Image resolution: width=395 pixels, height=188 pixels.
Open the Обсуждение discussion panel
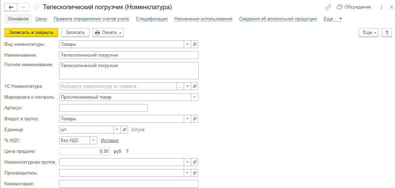click(x=354, y=7)
